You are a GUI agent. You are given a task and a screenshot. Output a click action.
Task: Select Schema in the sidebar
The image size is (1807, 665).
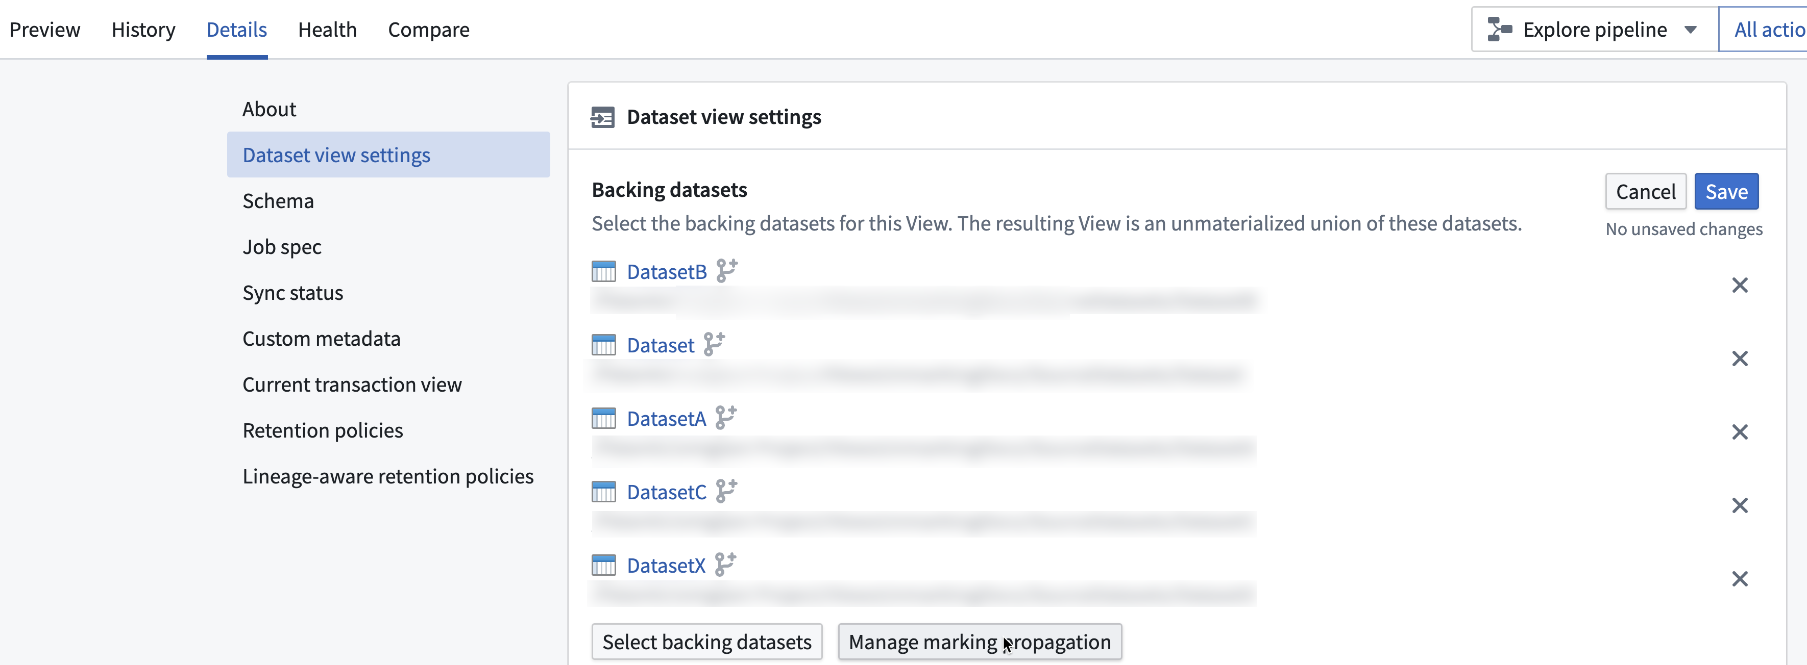point(278,200)
